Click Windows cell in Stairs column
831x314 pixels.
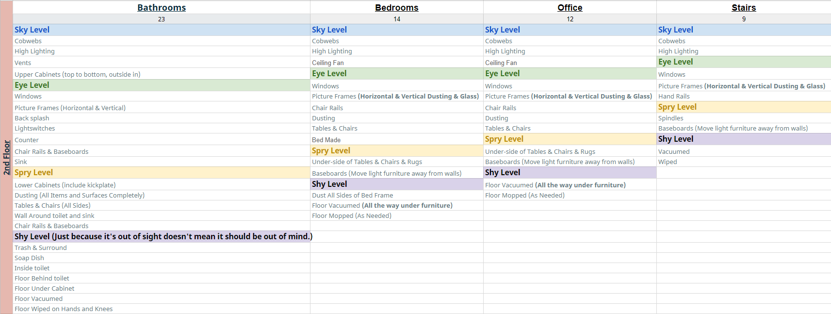pos(744,74)
